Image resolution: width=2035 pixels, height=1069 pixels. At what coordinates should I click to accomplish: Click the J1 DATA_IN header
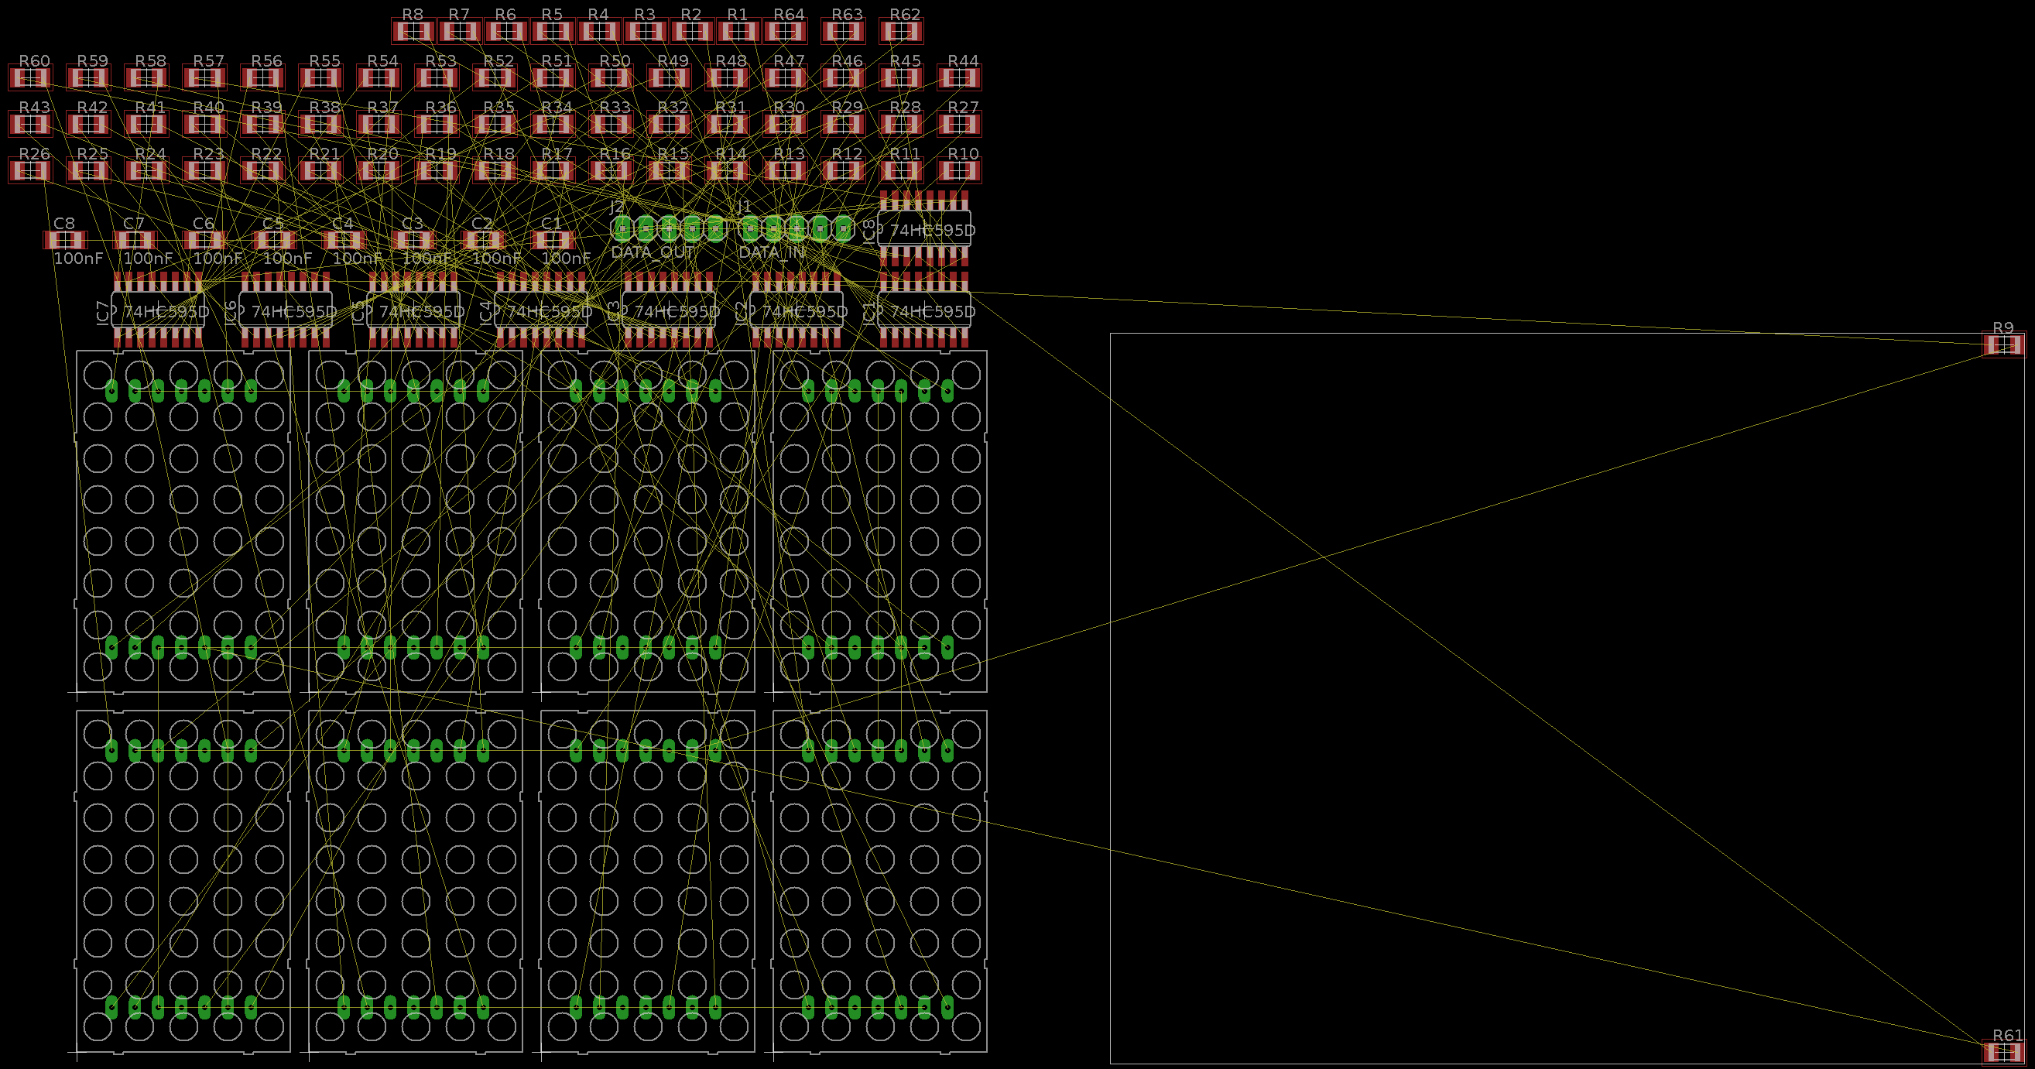[x=797, y=228]
